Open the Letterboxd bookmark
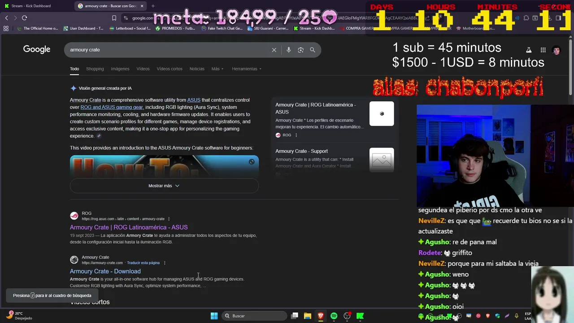Image resolution: width=574 pixels, height=323 pixels. tap(130, 28)
